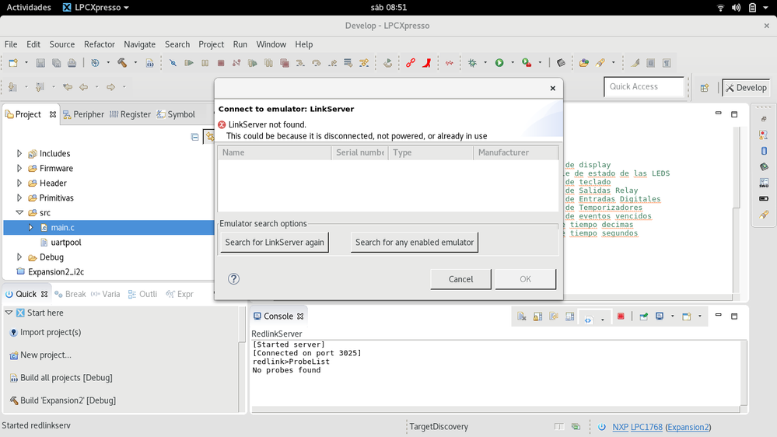Click Build 'Expansion2' [Debug] link
The width and height of the screenshot is (777, 437).
(x=68, y=400)
